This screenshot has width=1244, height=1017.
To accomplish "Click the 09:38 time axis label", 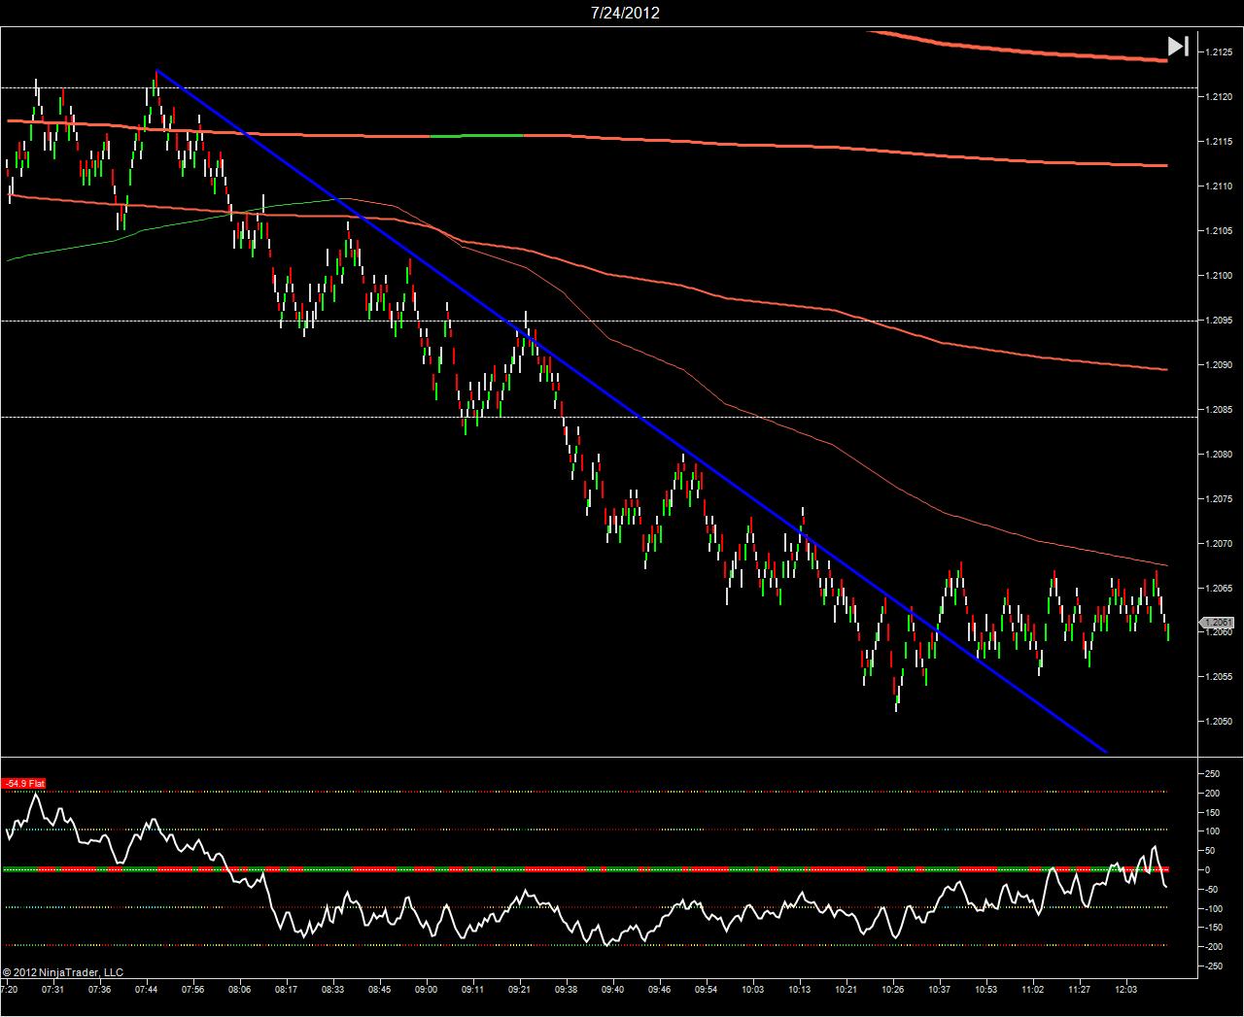I will click(566, 989).
